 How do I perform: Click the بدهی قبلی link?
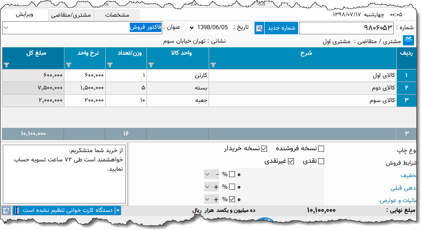pos(403,188)
